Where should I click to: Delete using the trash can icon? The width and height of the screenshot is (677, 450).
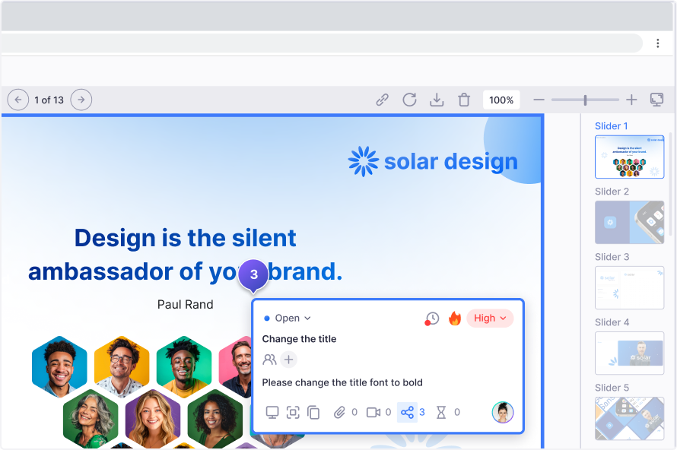click(464, 100)
